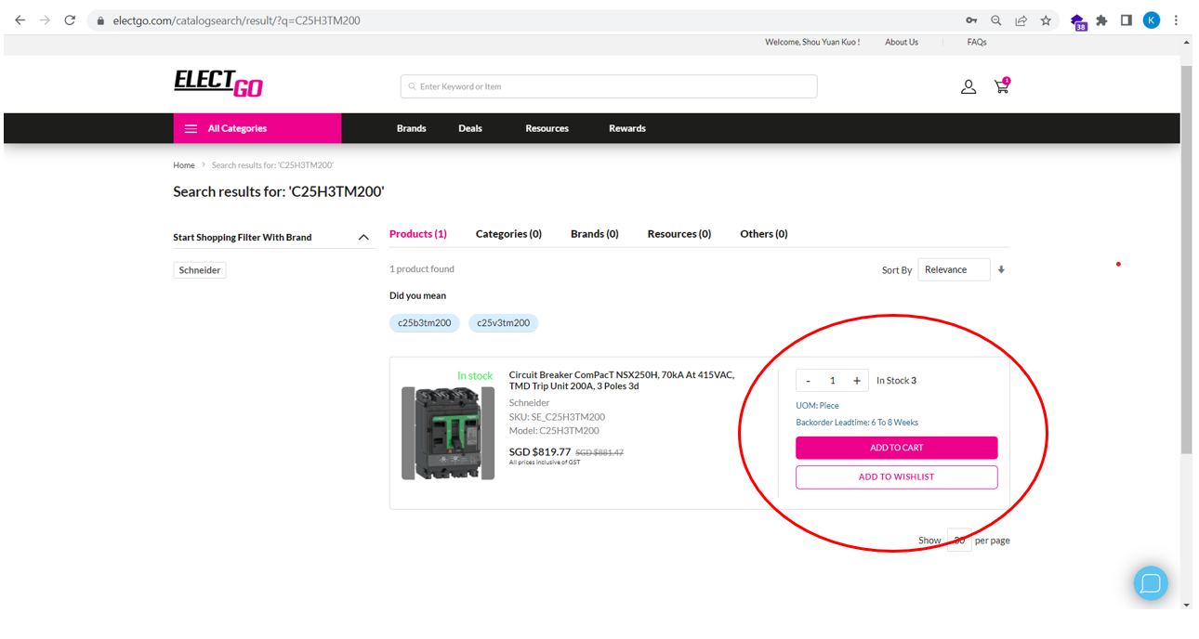Image resolution: width=1199 pixels, height=639 pixels.
Task: Open the password key icon in address bar
Action: (x=971, y=20)
